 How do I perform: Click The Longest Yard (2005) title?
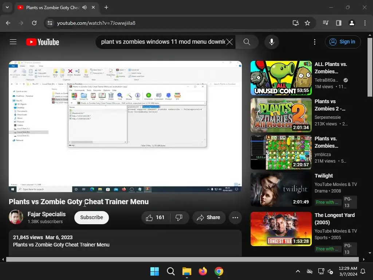[334, 219]
